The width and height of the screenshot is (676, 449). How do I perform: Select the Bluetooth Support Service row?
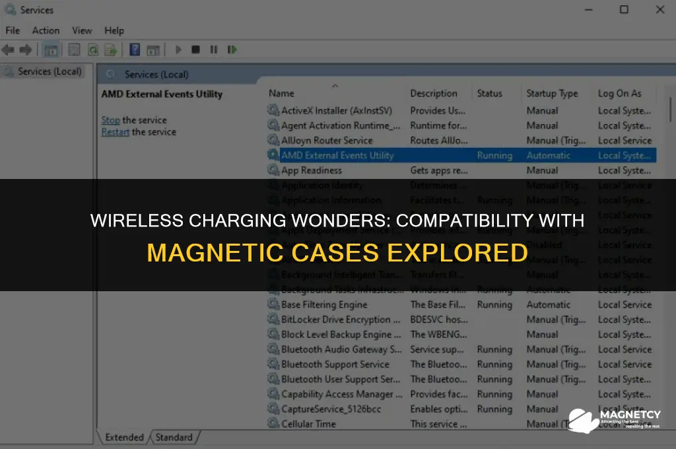(461, 364)
